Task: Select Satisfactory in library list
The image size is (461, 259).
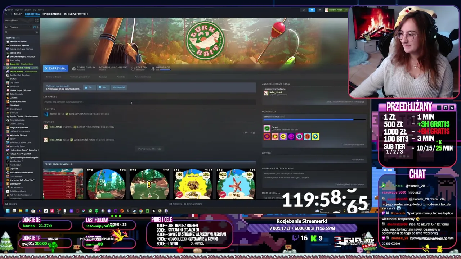Action: (x=15, y=184)
